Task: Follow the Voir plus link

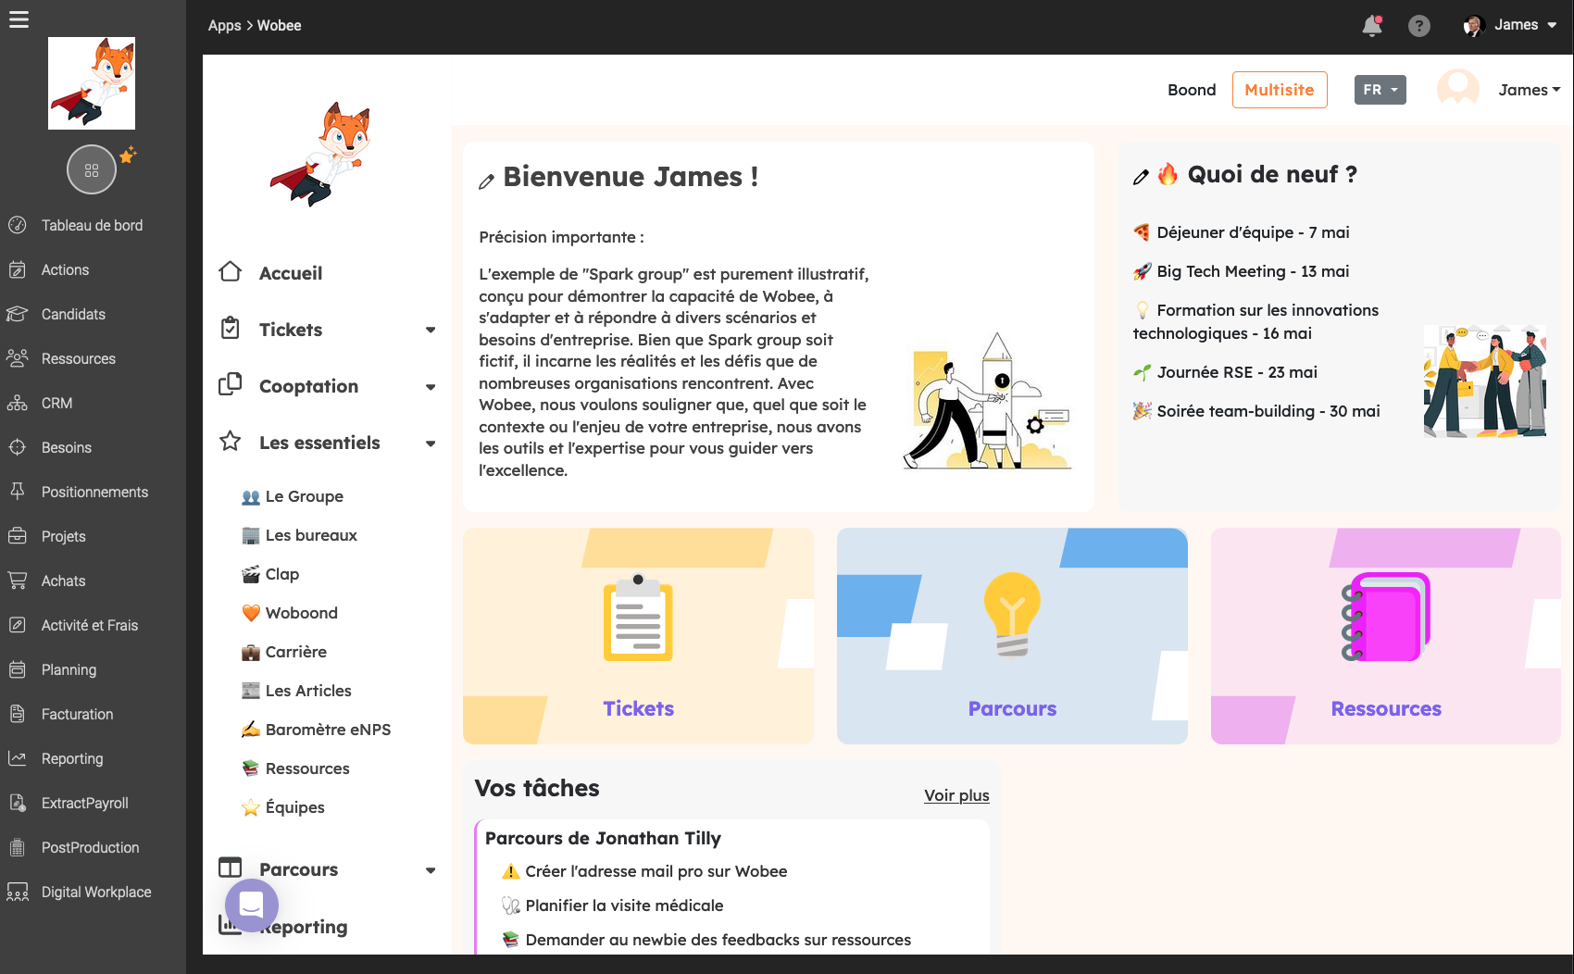Action: pyautogui.click(x=956, y=795)
